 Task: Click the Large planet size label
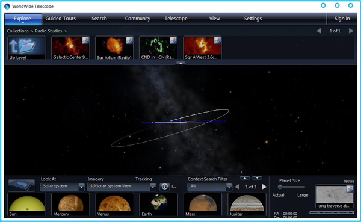pos(303,195)
